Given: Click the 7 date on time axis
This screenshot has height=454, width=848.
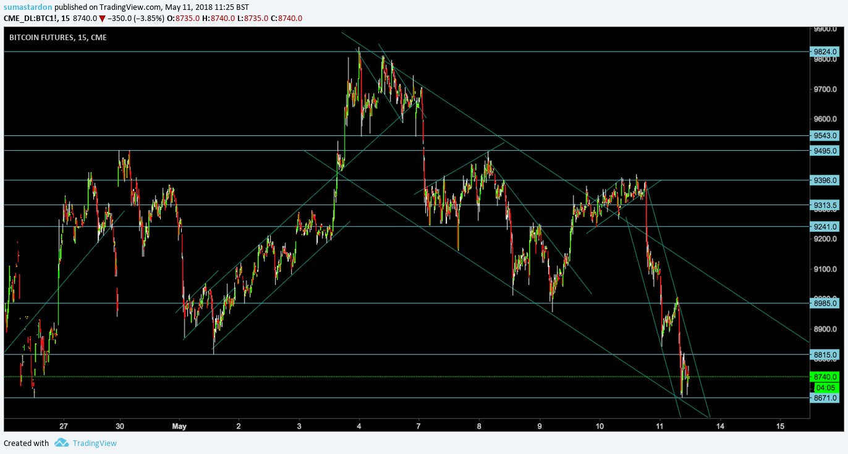Looking at the screenshot, I should point(419,426).
